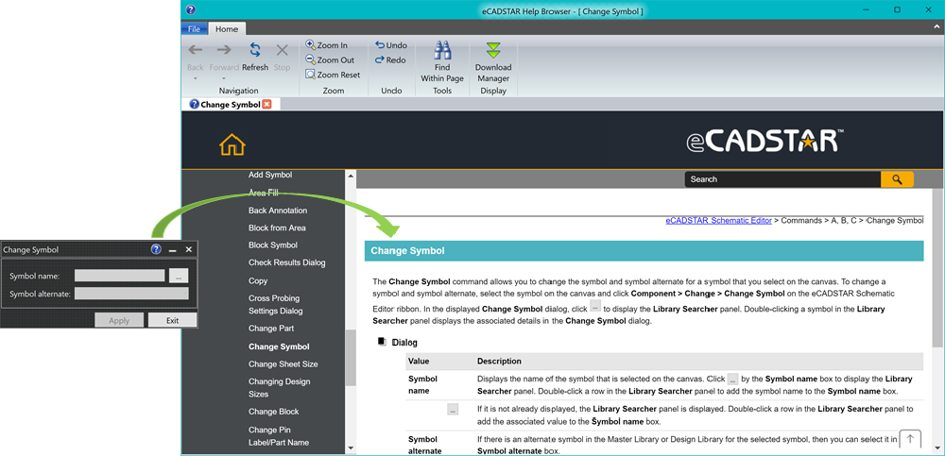
Task: Click the Forward navigation arrow
Action: (x=224, y=51)
